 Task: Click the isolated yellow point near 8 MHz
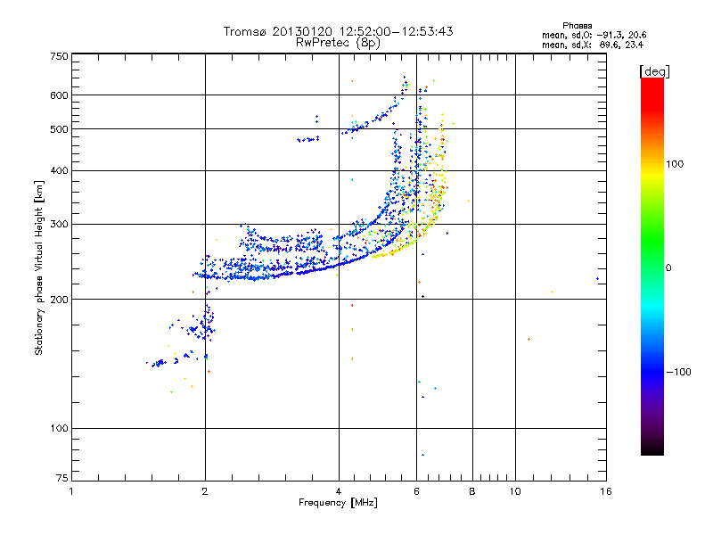point(469,202)
